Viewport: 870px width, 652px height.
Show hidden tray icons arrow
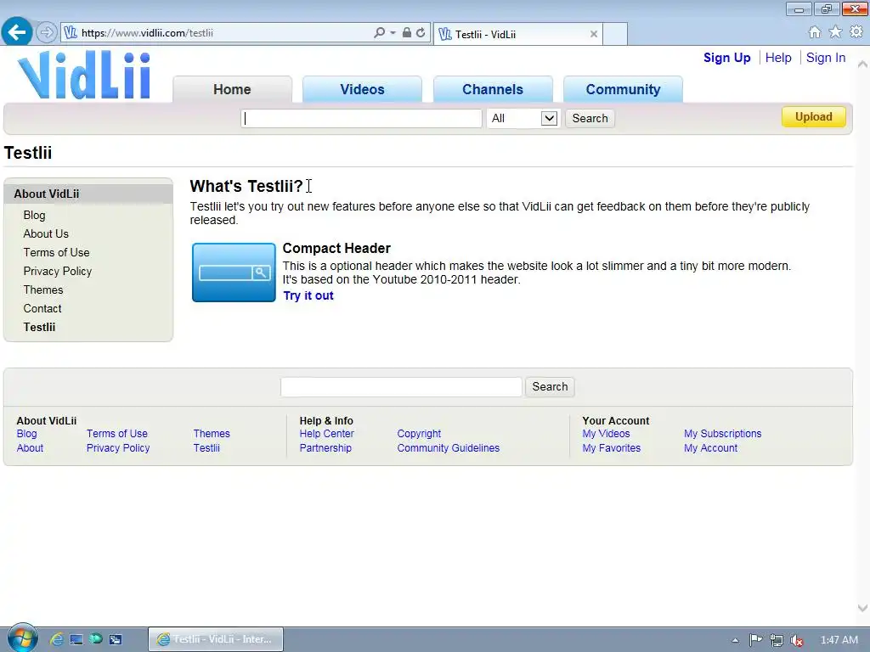point(735,640)
